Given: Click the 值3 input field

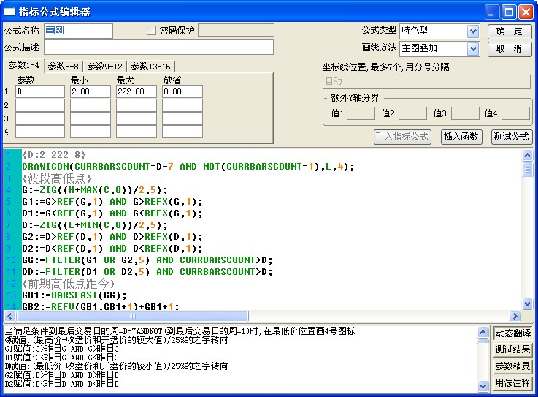Looking at the screenshot, I should [x=465, y=113].
